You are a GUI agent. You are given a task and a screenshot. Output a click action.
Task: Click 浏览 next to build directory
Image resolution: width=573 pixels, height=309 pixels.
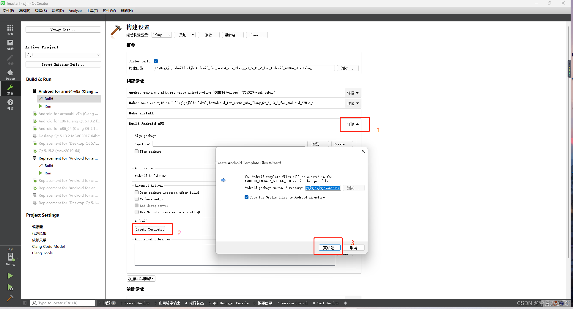[348, 68]
